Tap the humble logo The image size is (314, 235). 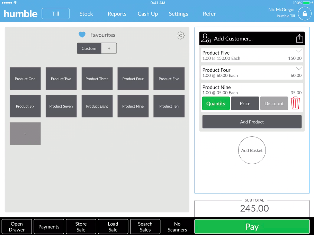(x=21, y=14)
